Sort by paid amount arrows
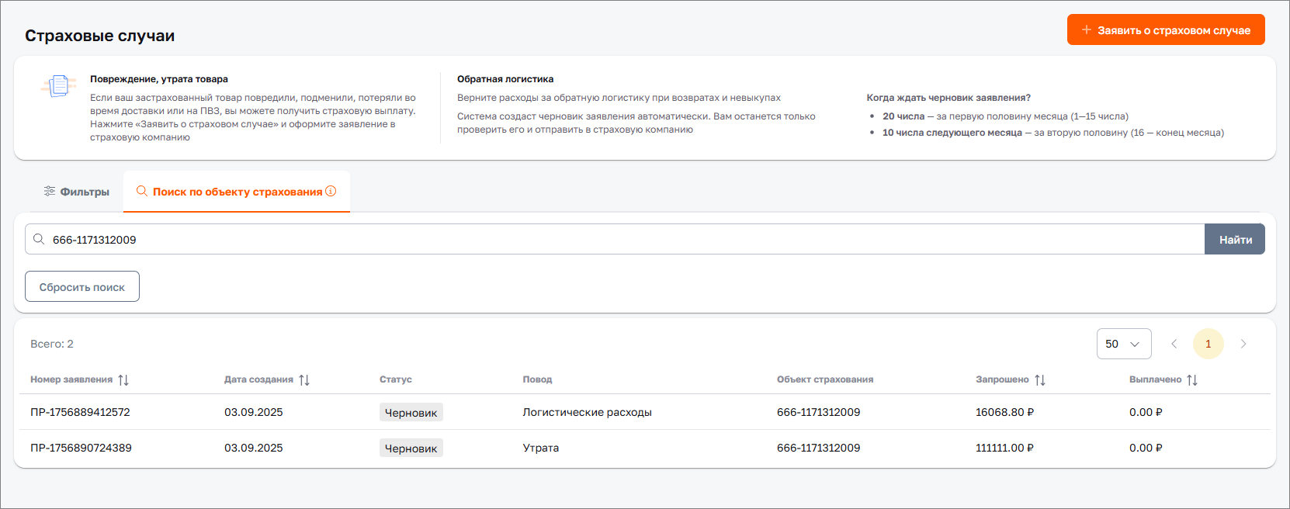Viewport: 1290px width, 509px height. [x=1192, y=380]
